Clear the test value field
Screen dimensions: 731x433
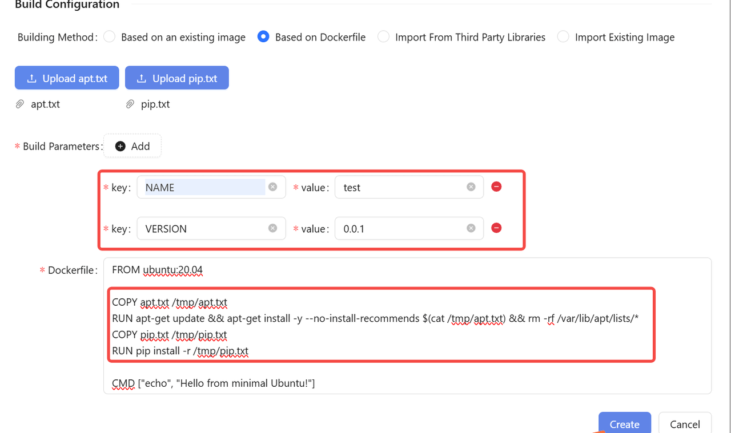point(471,187)
